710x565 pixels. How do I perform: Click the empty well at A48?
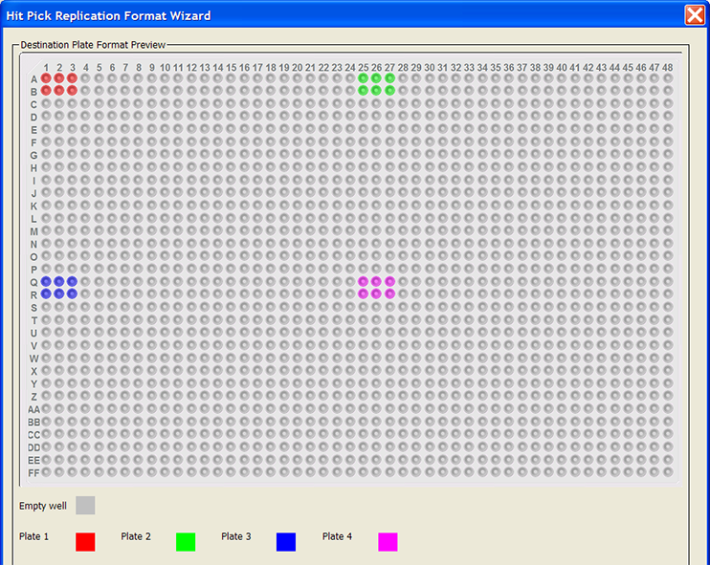[x=668, y=78]
